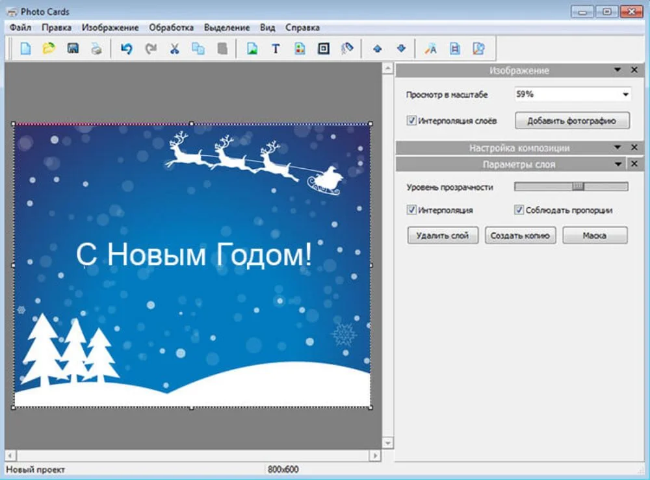Uncheck the Интерполяция checkbox
650x480 pixels.
tap(411, 210)
